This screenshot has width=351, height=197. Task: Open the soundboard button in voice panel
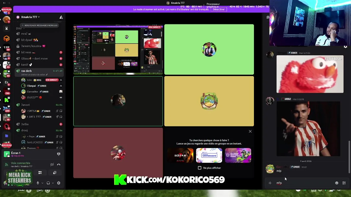click(x=55, y=172)
